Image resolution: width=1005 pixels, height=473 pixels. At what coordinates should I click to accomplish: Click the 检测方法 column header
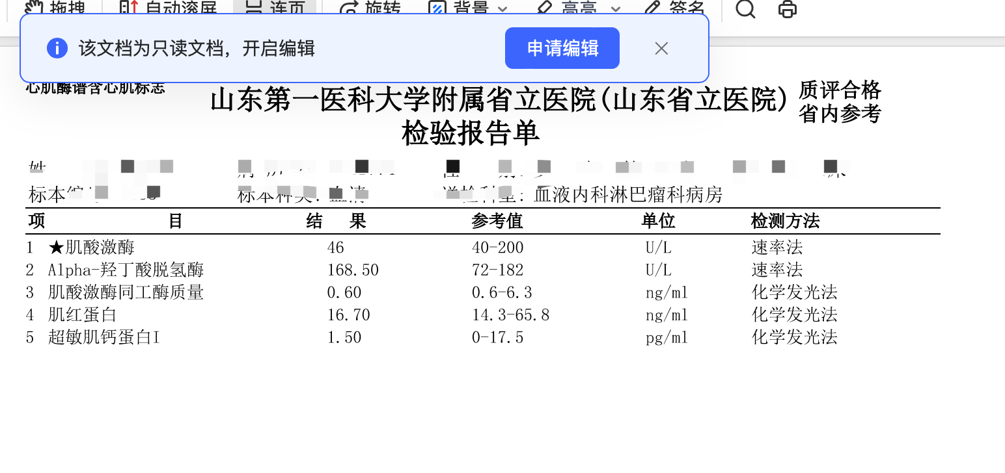point(785,221)
